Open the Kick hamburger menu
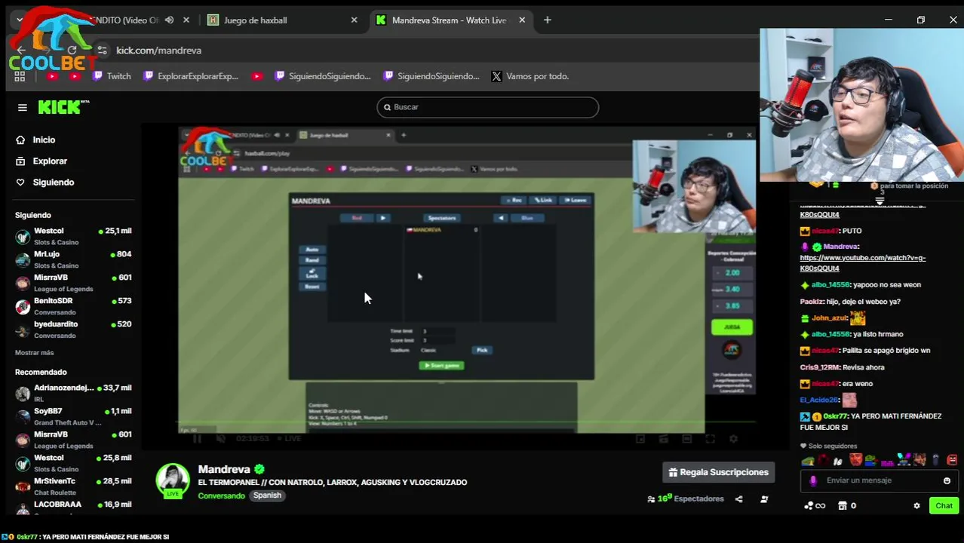Viewport: 964px width, 543px height. tap(22, 107)
